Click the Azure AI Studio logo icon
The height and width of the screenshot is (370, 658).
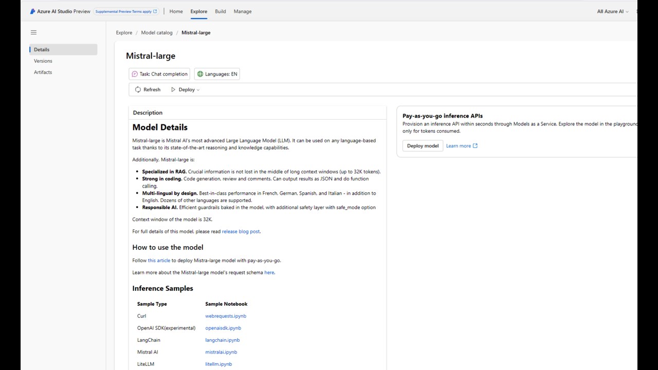coord(33,11)
